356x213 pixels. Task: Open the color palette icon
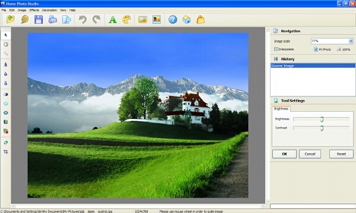[x=126, y=20]
